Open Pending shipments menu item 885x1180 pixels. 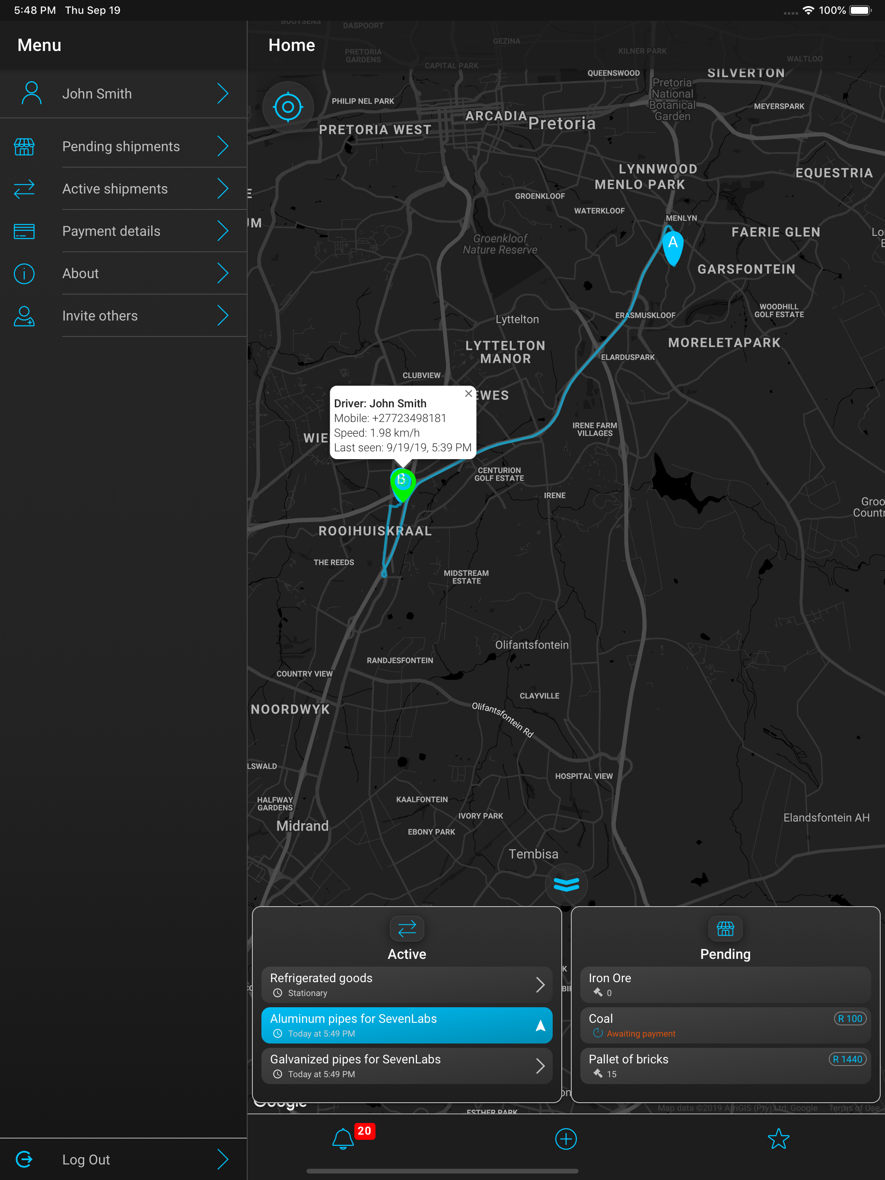[x=123, y=146]
